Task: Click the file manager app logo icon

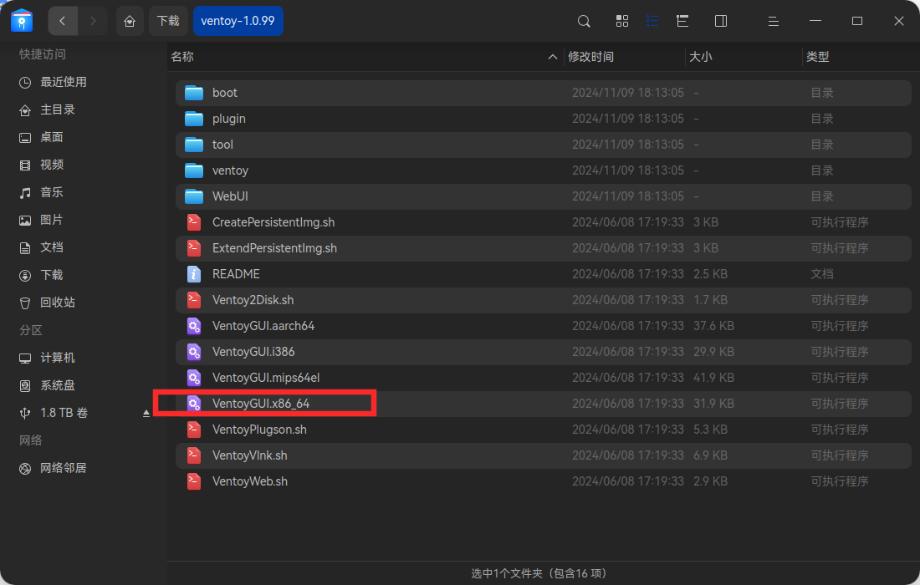Action: 22,21
